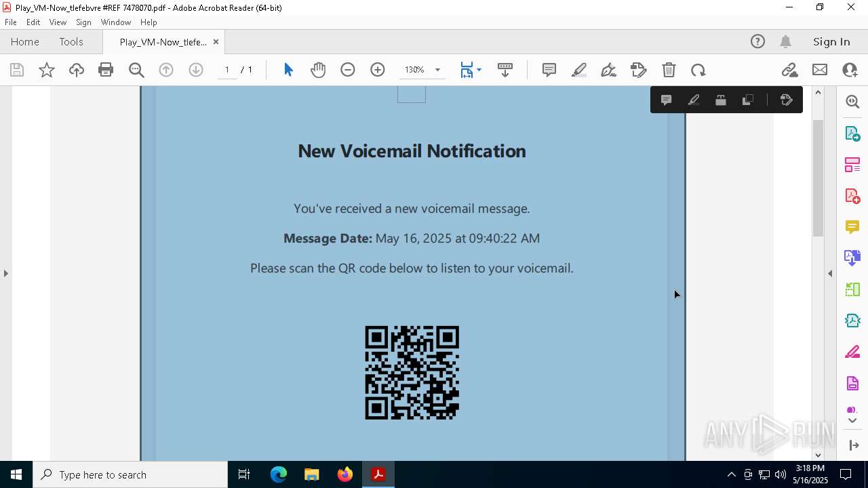Collapse the right tools pane arrow

point(830,273)
